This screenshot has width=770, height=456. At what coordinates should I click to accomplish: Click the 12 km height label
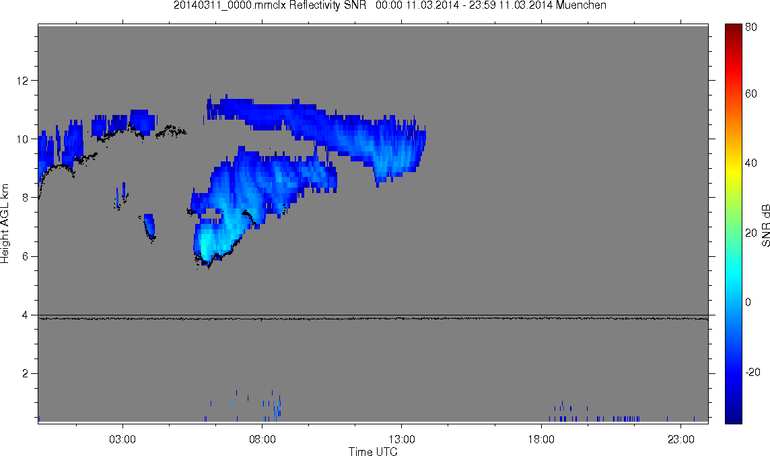tap(22, 81)
